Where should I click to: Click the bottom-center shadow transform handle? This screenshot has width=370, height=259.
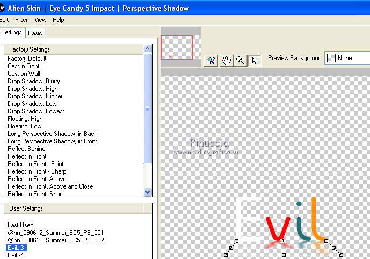[x=284, y=255]
